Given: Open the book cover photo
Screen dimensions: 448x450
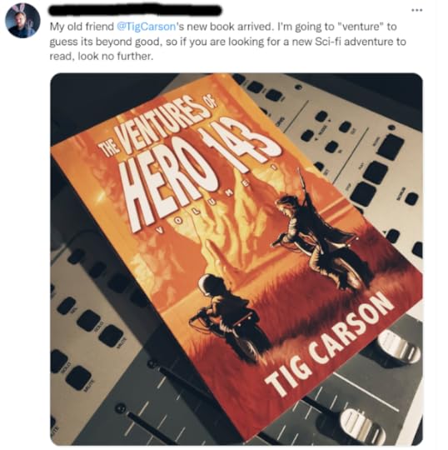Looking at the screenshot, I should [236, 259].
